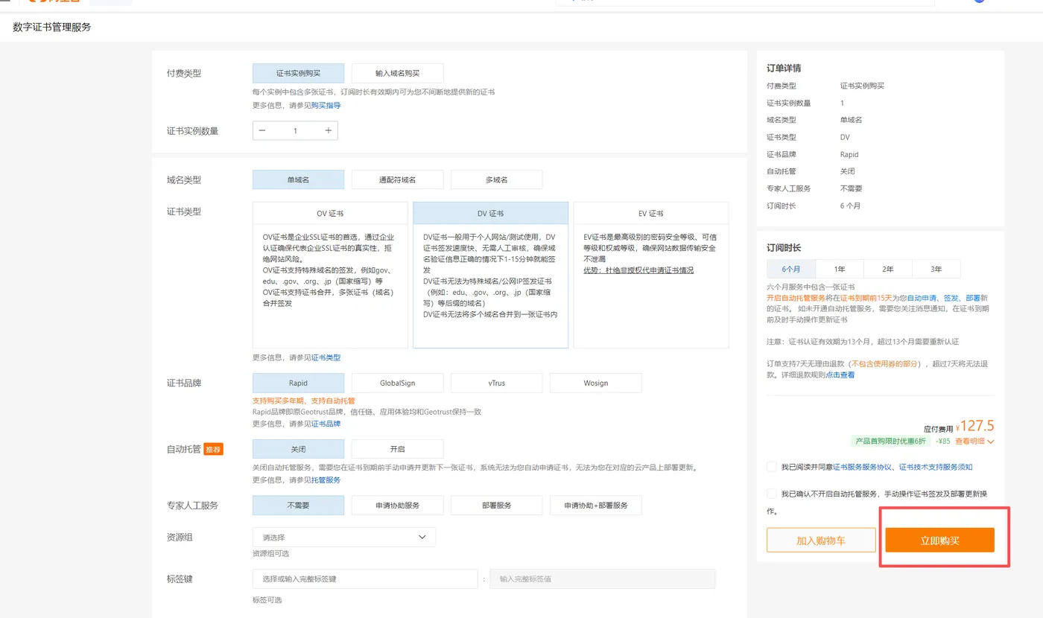
Task: Switch subscription duration tab to 6个月
Action: click(791, 269)
